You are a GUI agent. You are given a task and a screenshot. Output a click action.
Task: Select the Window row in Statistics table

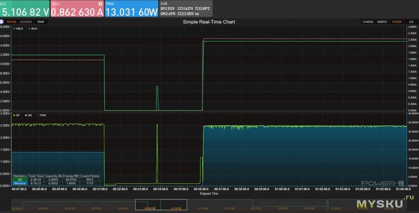point(19,183)
